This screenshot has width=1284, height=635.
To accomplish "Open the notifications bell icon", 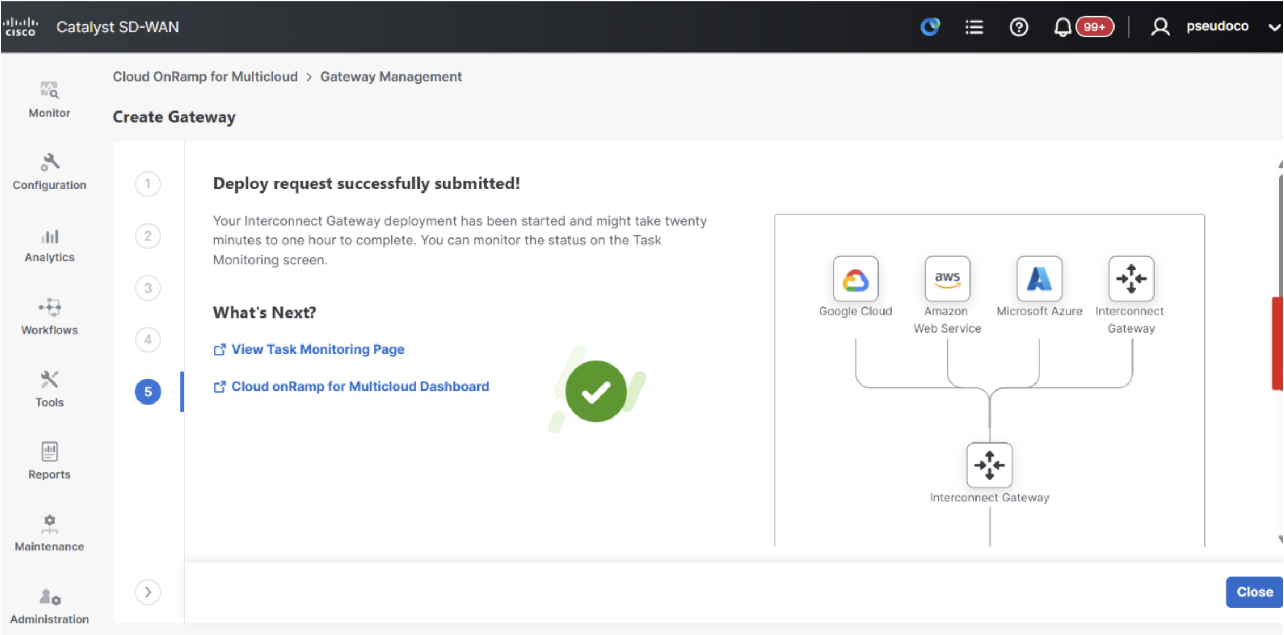I will click(x=1062, y=27).
